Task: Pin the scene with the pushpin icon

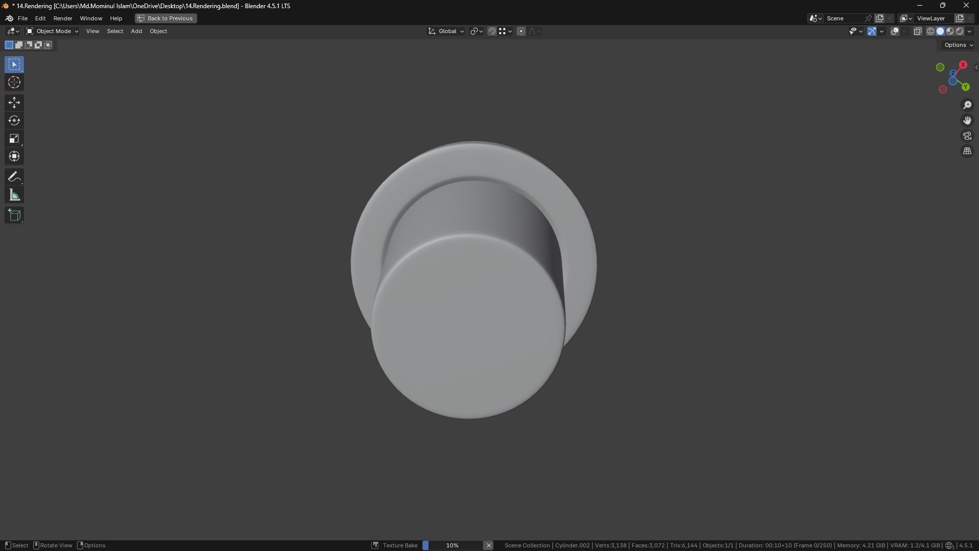Action: click(x=868, y=18)
